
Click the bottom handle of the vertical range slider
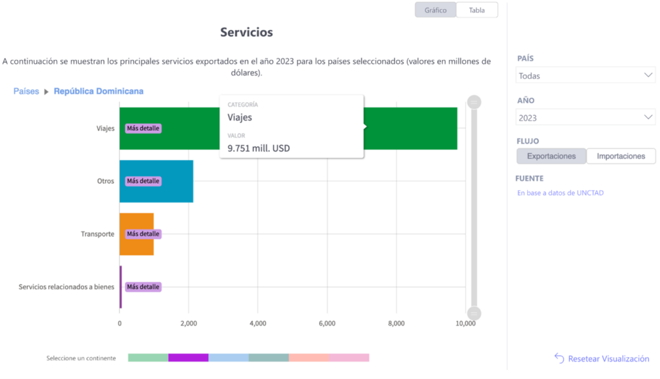[x=474, y=313]
